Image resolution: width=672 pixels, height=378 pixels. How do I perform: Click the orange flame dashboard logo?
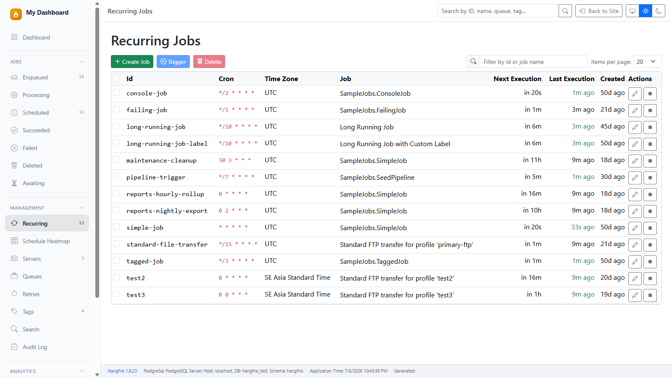click(x=16, y=14)
